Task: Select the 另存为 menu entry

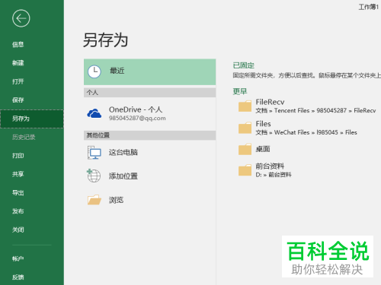Action: pyautogui.click(x=32, y=119)
